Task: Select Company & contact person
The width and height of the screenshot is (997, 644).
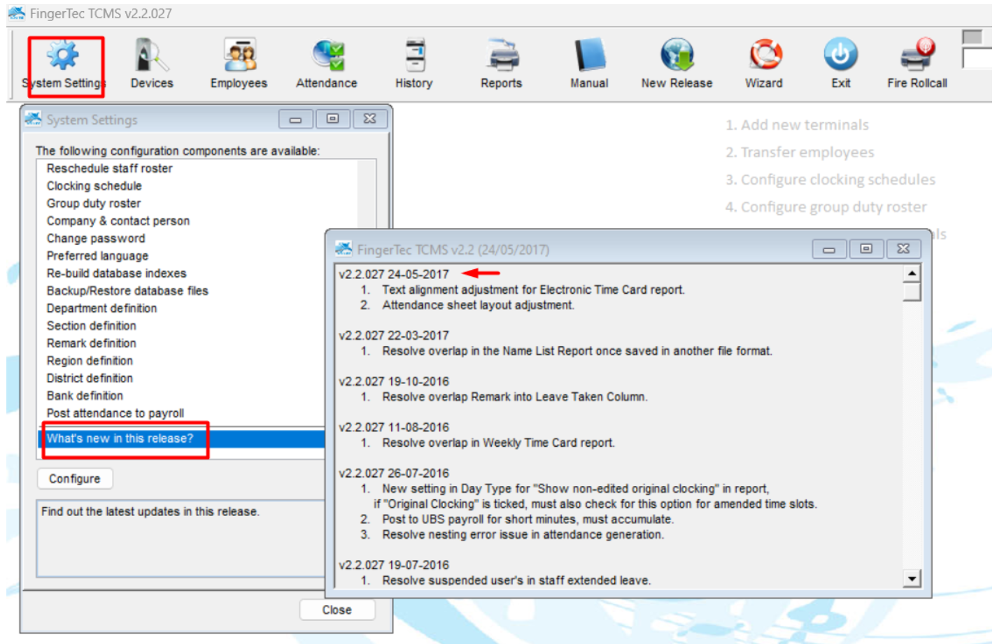Action: (x=118, y=221)
